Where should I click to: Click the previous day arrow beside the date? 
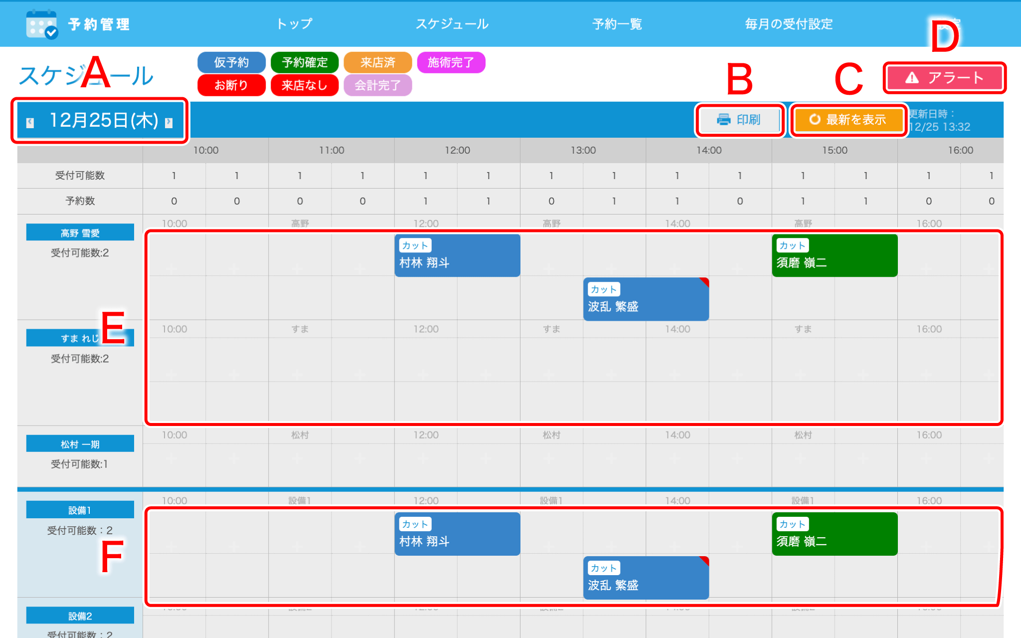pyautogui.click(x=30, y=121)
